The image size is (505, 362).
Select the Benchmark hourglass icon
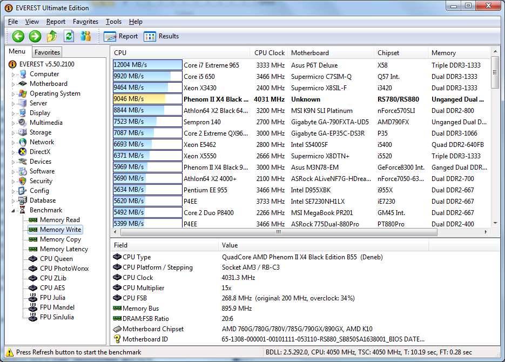tap(23, 210)
